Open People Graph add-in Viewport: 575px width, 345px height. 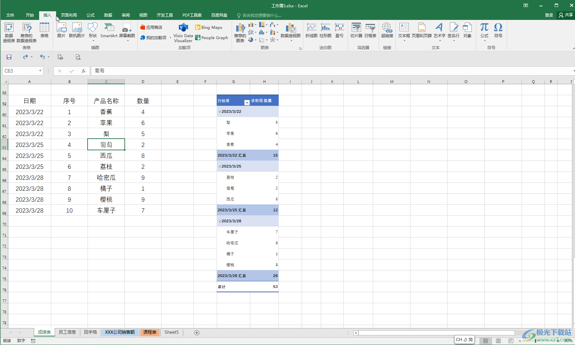click(x=212, y=38)
